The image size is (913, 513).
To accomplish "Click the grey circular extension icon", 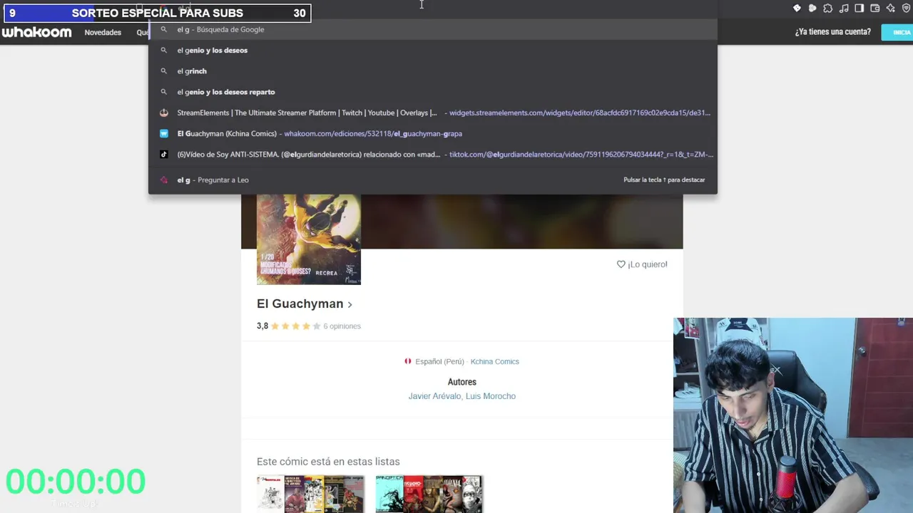I will click(812, 8).
